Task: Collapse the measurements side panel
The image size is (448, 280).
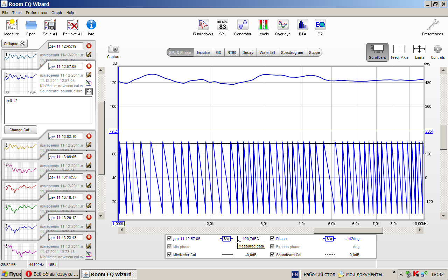Action: tap(15, 44)
